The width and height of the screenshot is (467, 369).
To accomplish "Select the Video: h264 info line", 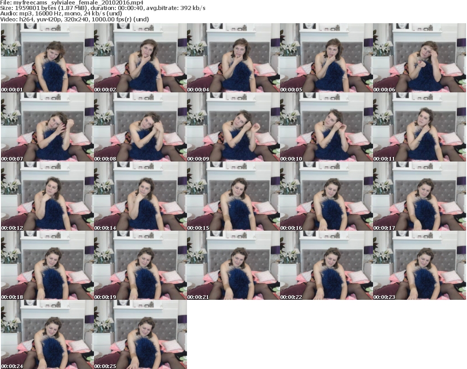I will (x=74, y=19).
